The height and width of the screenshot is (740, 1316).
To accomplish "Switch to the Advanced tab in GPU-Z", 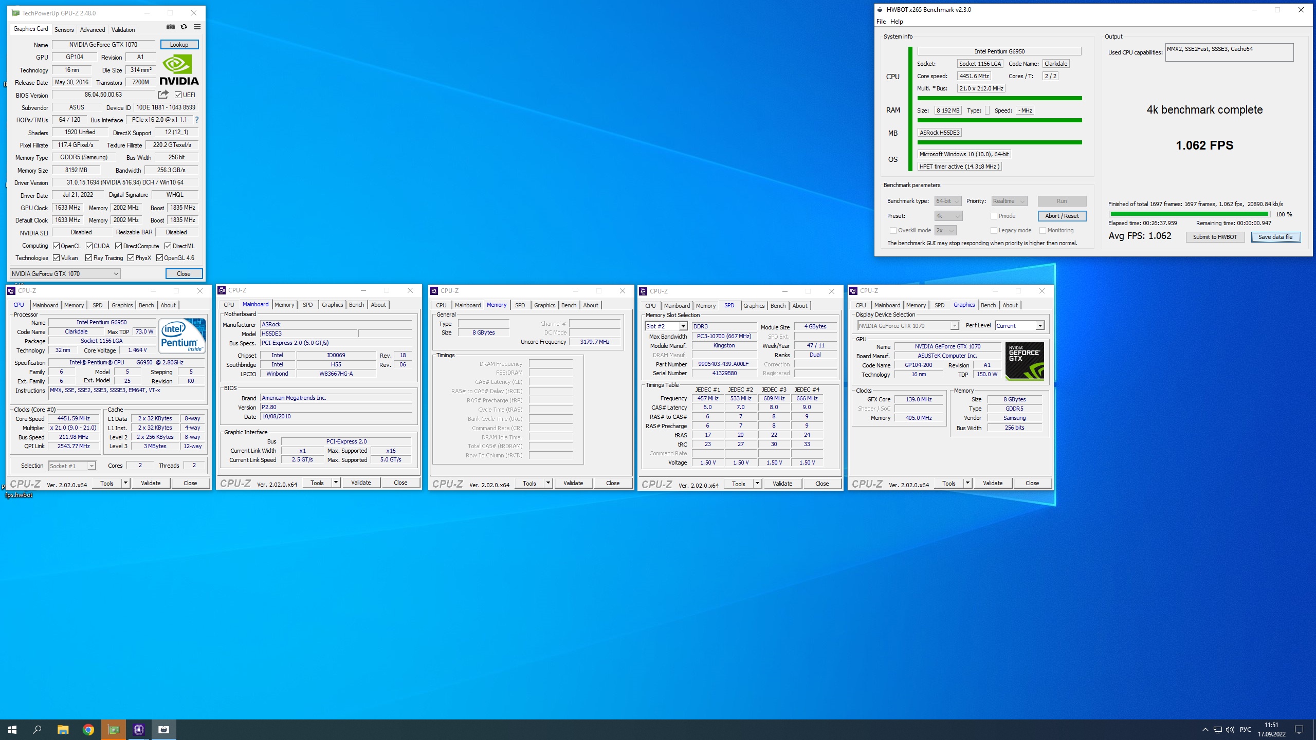I will click(x=93, y=29).
